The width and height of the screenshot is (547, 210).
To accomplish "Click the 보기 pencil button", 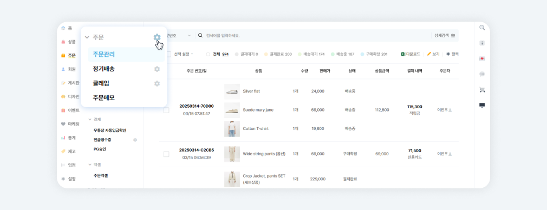I will click(x=433, y=55).
